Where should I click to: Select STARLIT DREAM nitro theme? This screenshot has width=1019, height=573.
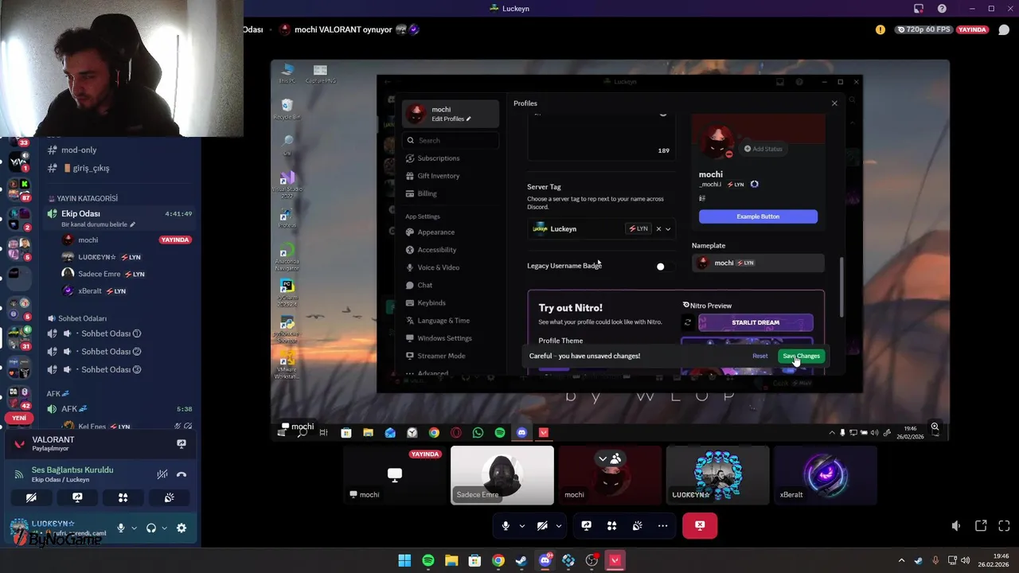[x=755, y=322]
